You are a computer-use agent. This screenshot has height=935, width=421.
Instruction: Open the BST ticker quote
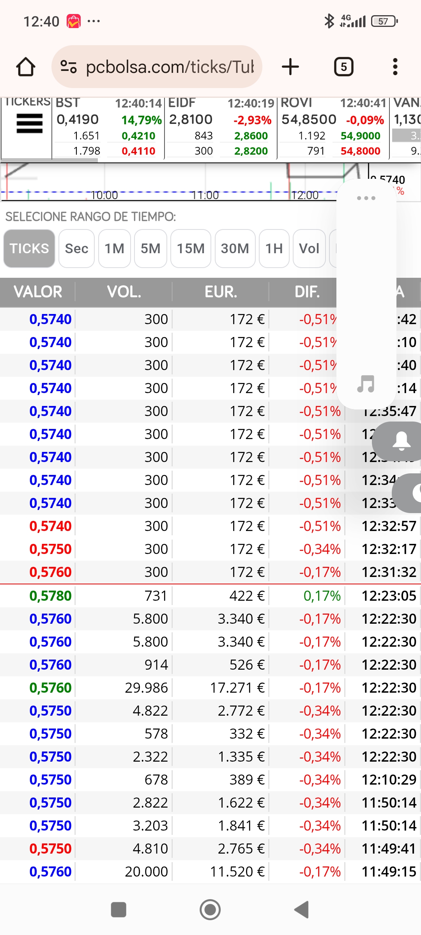[x=108, y=127]
